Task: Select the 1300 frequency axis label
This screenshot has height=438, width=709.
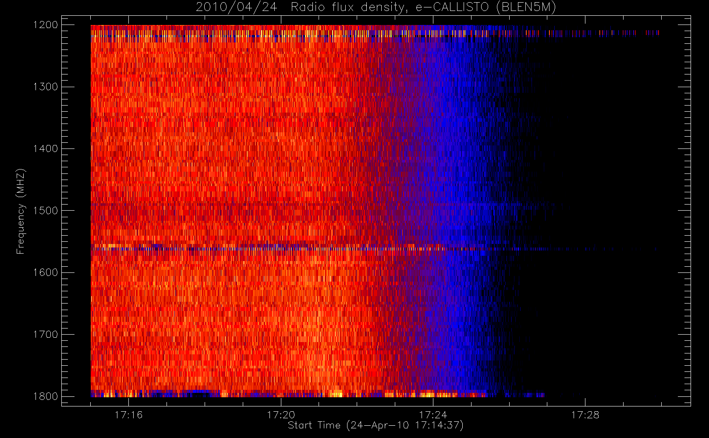Action: point(46,87)
